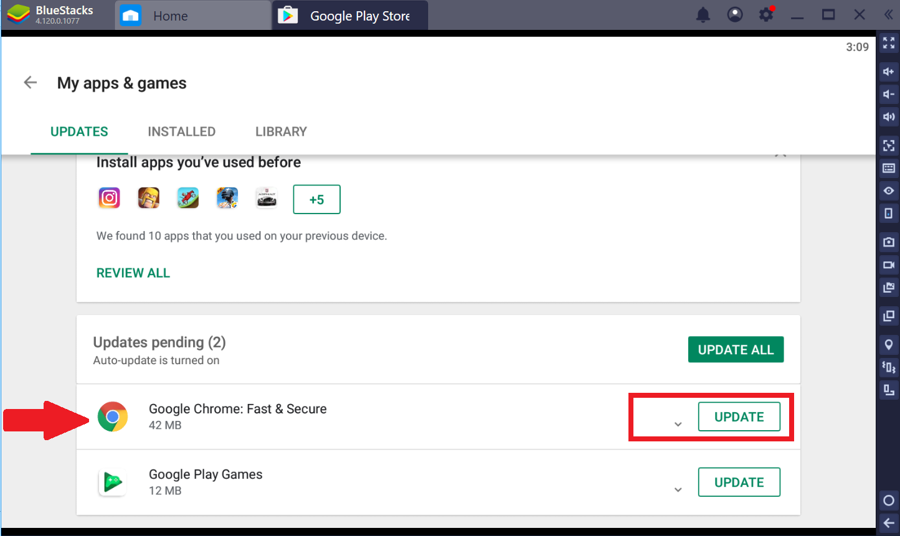
Task: Click the 12 MB size label
Action: [x=165, y=491]
